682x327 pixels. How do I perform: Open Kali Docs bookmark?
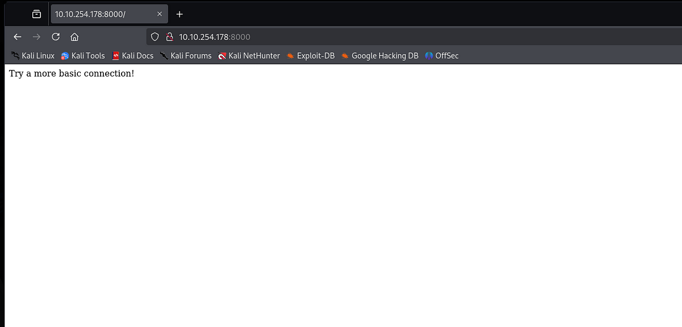click(133, 56)
